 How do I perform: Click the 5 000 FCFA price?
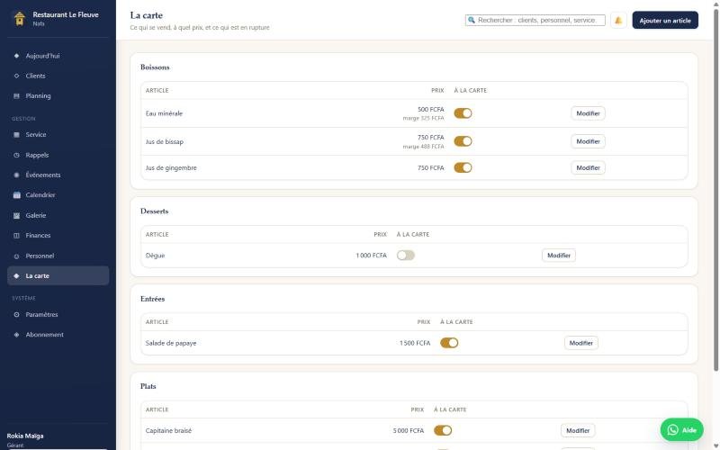pyautogui.click(x=409, y=430)
